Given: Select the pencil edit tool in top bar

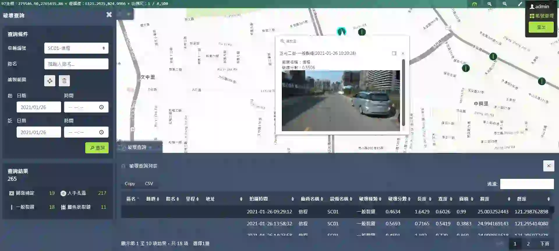Looking at the screenshot, I should point(520,4).
